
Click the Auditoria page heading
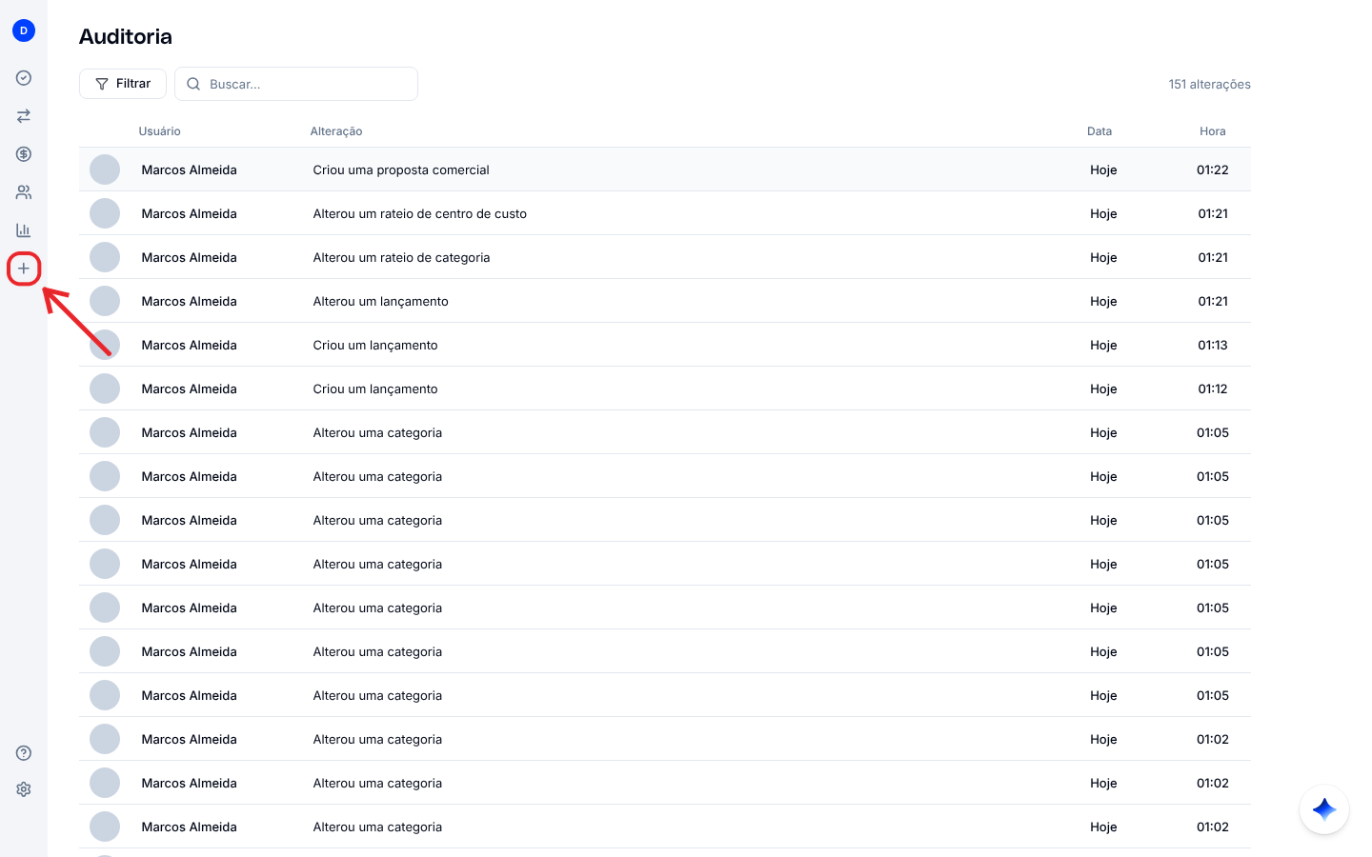tap(126, 36)
